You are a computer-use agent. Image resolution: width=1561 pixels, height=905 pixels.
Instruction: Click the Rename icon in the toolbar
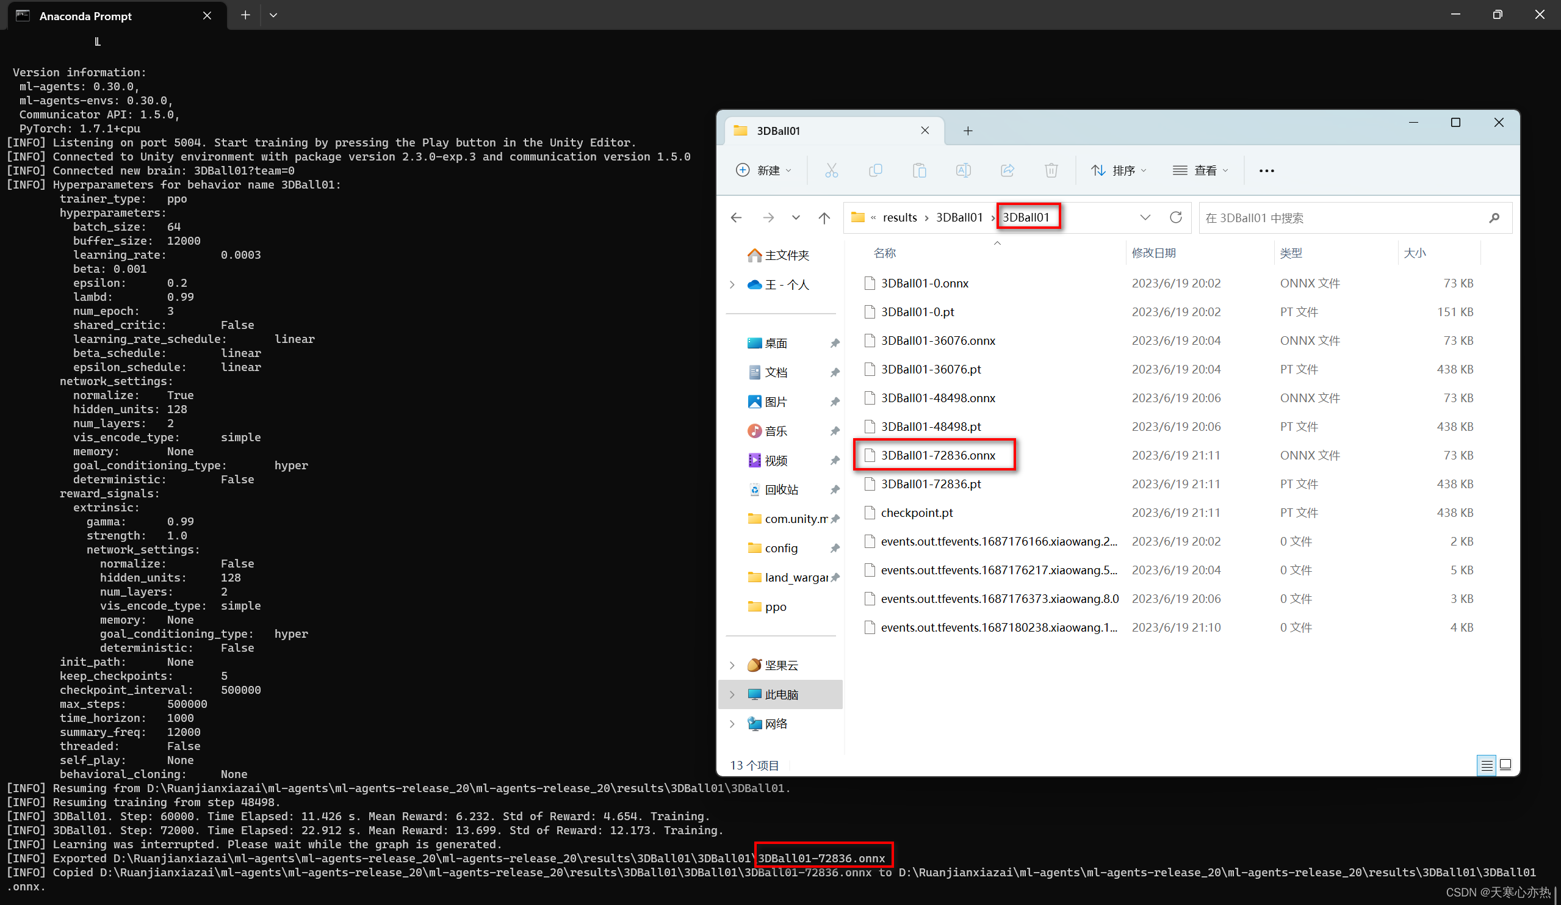click(x=963, y=170)
